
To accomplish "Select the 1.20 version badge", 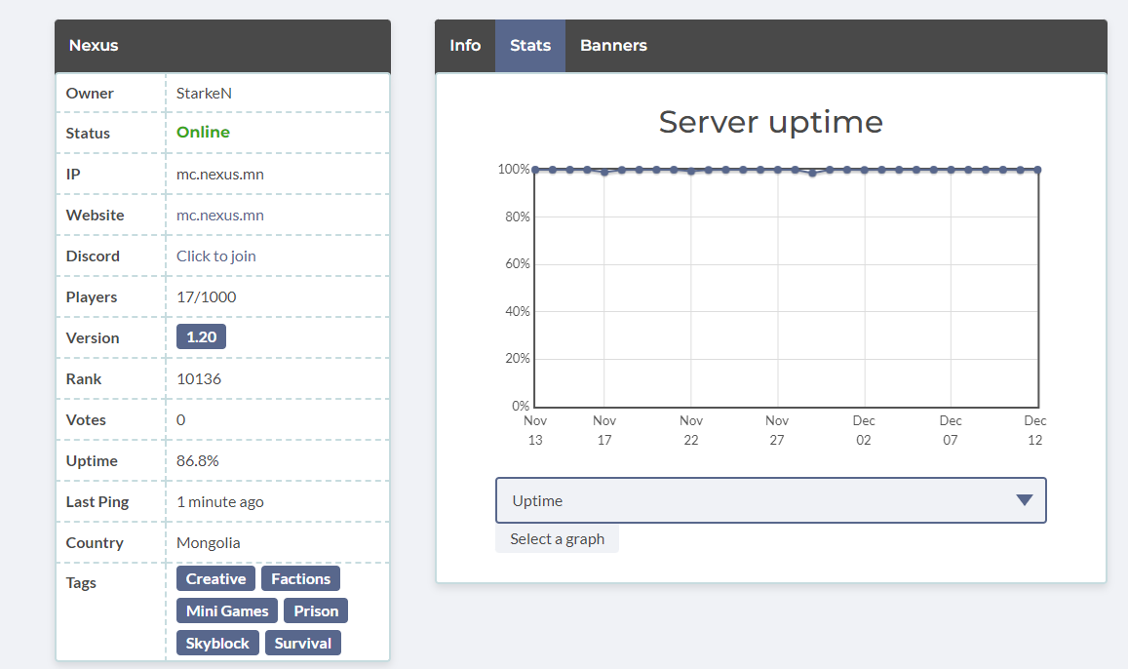I will click(x=202, y=336).
